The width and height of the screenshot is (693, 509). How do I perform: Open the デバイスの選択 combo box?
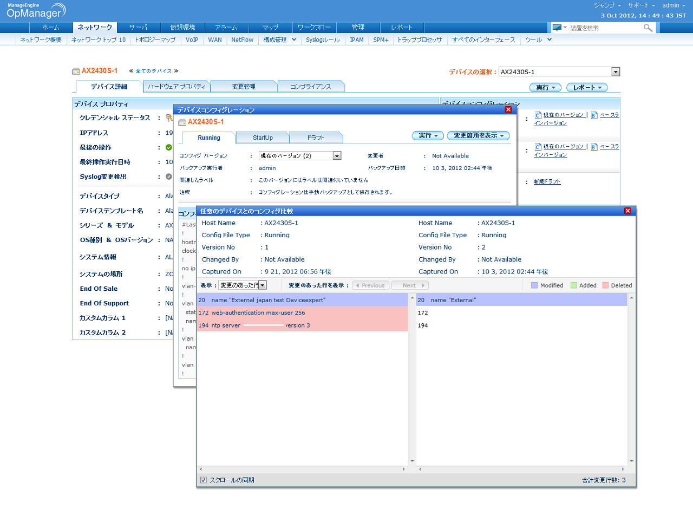click(x=615, y=71)
